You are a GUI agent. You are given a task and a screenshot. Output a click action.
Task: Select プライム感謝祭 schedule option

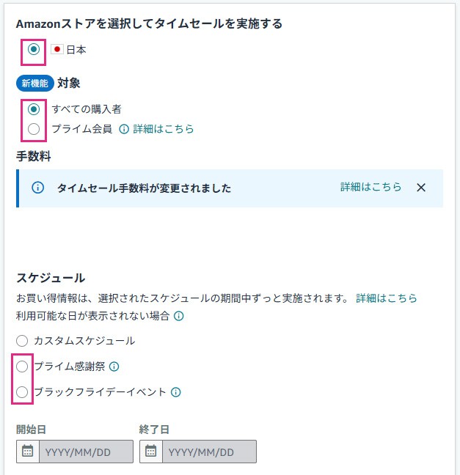22,367
